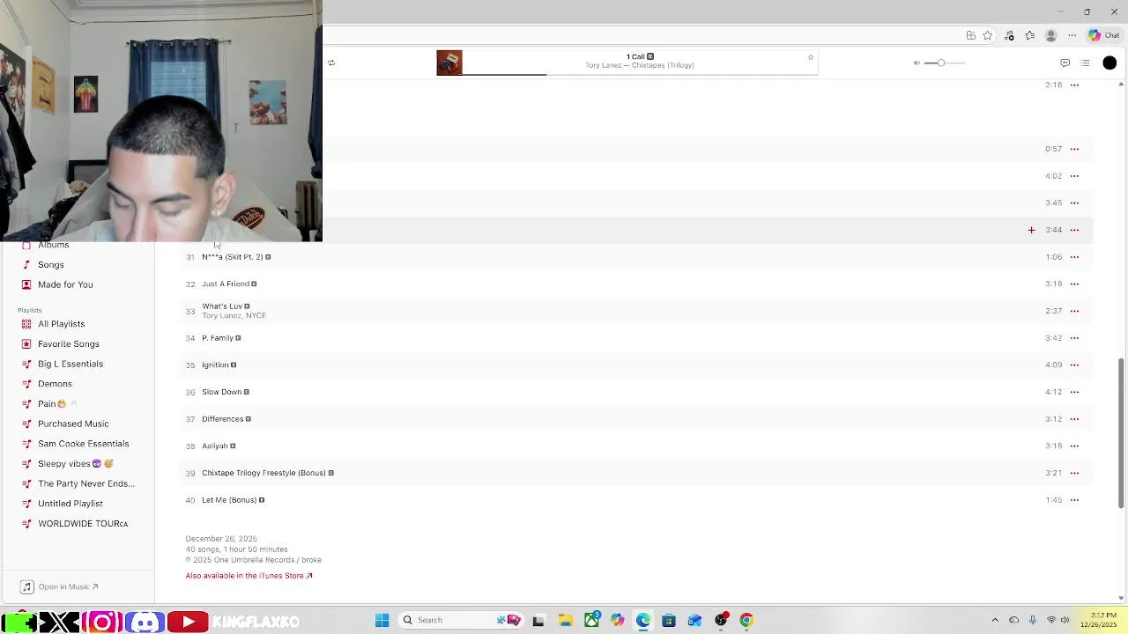Open more options for the 4:02 track
The height and width of the screenshot is (634, 1128).
1074,176
